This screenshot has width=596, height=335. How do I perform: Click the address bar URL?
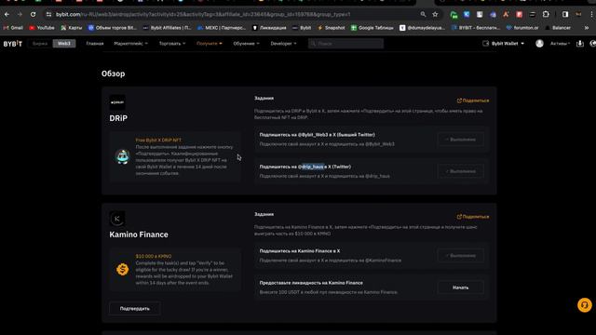(203, 15)
